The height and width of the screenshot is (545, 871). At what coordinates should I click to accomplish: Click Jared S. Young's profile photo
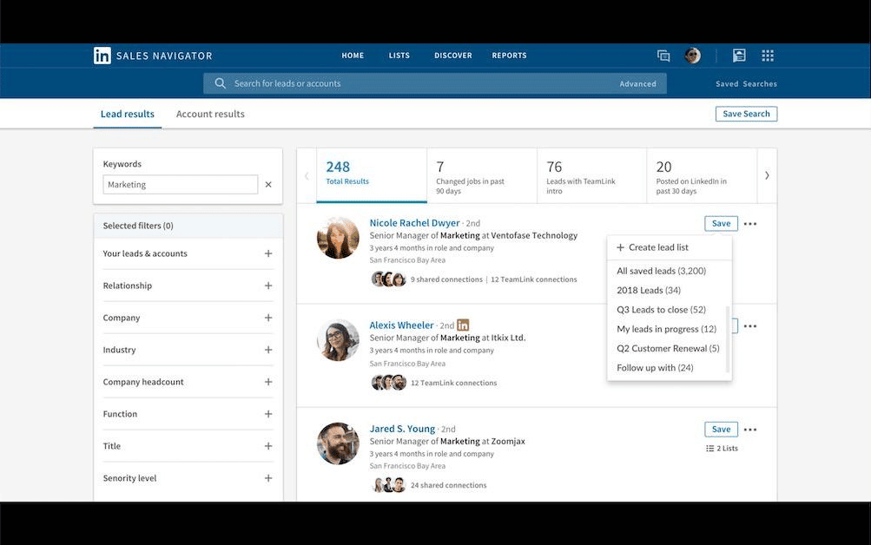[x=338, y=443]
